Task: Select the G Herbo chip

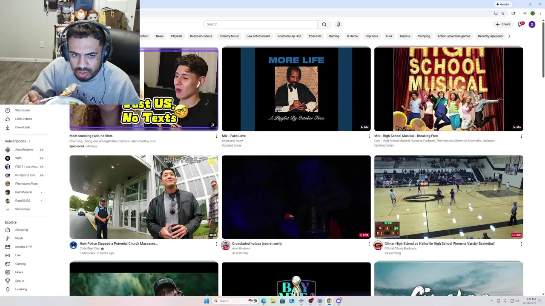Action: tap(352, 36)
